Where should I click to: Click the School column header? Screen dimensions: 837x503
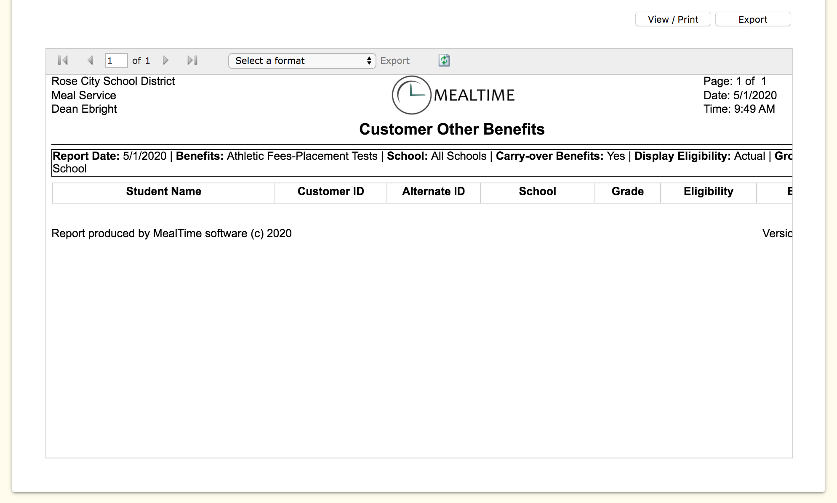[537, 191]
